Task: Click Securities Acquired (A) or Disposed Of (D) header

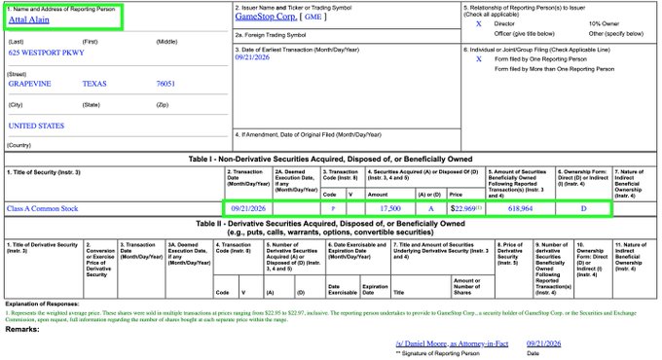Action: pos(423,175)
